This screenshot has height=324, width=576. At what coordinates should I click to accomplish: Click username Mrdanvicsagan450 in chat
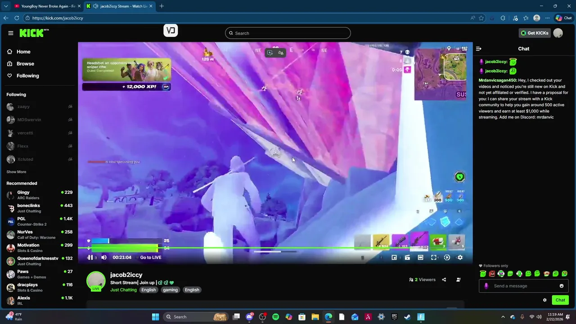(498, 80)
